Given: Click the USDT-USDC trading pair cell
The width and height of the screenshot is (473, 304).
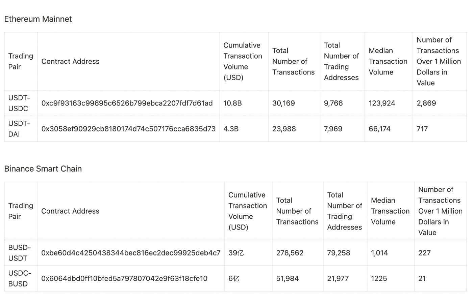Looking at the screenshot, I should pyautogui.click(x=19, y=103).
